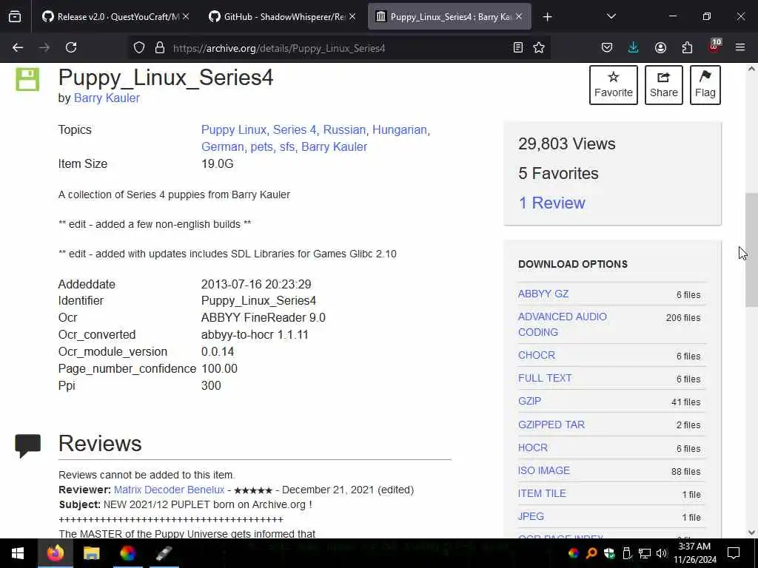Open pets topic link
Viewport: 758px width, 568px height.
pyautogui.click(x=261, y=147)
